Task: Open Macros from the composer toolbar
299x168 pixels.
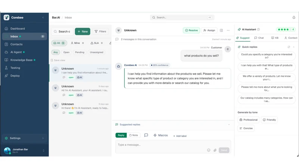Action: coord(161,135)
